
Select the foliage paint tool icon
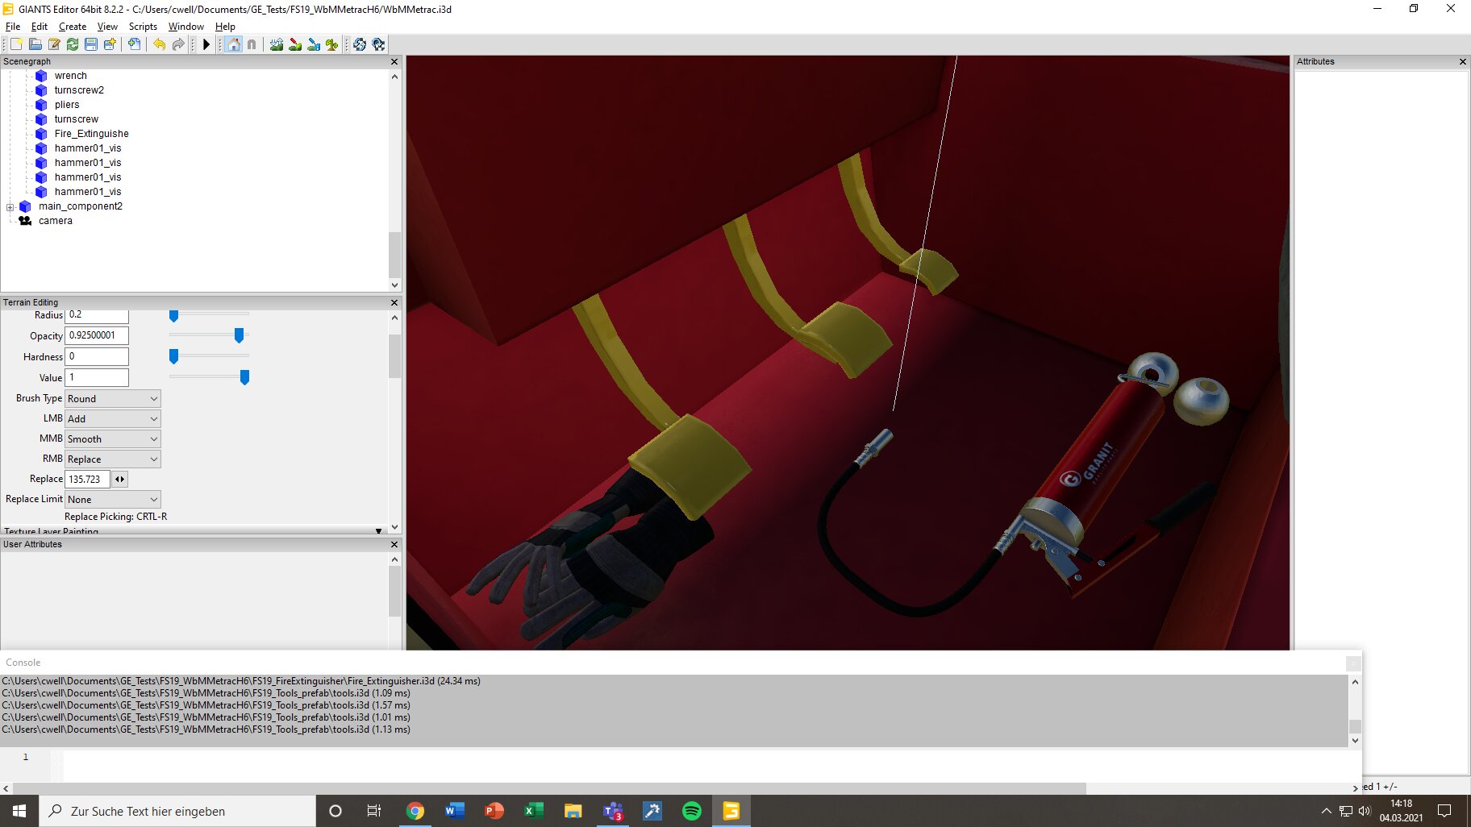(x=331, y=44)
